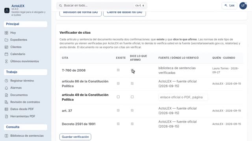This screenshot has height=141, width=252.
Task: Toggle Existe checkbox for T-760 de 2008
Action: coord(118,70)
